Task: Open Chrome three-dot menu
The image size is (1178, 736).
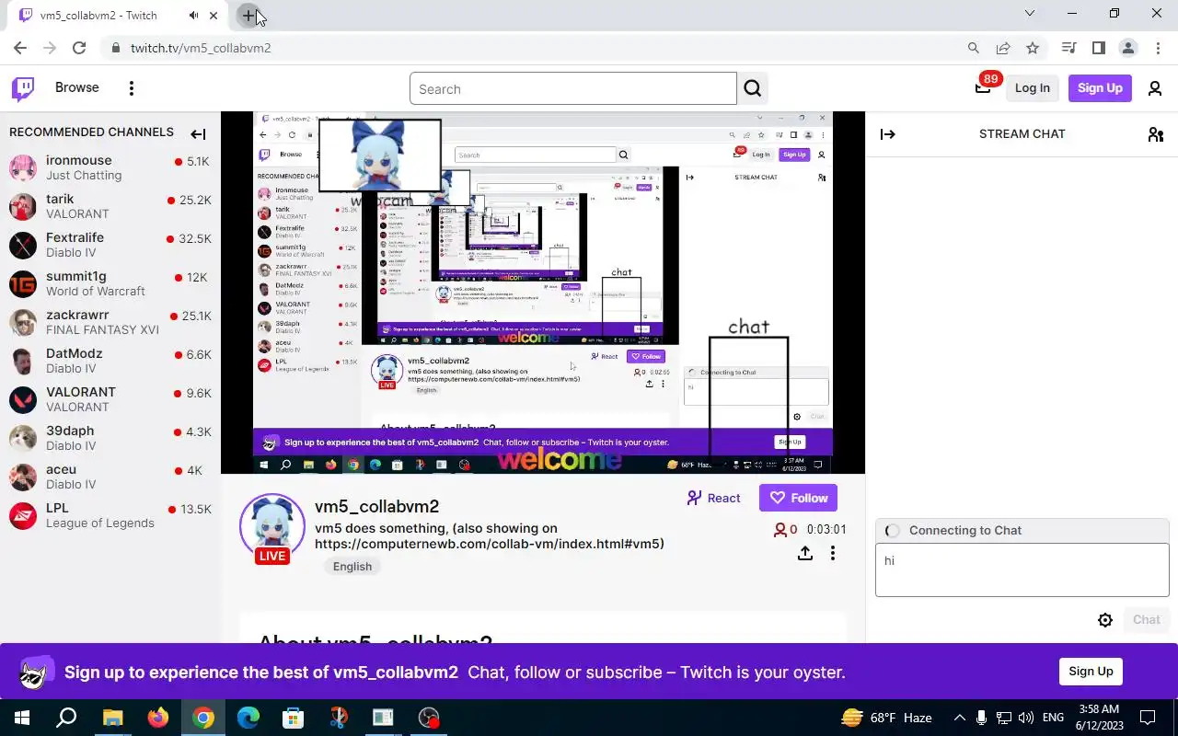Action: [x=1157, y=48]
